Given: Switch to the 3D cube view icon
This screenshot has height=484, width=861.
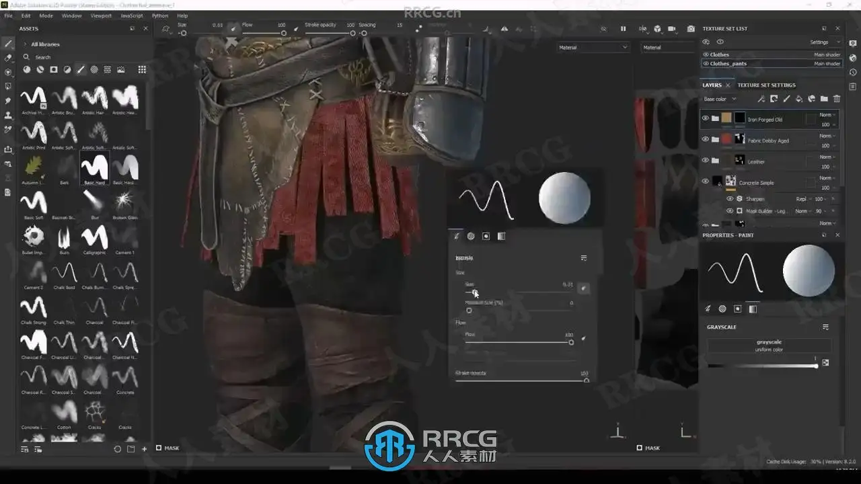Looking at the screenshot, I should [x=657, y=29].
